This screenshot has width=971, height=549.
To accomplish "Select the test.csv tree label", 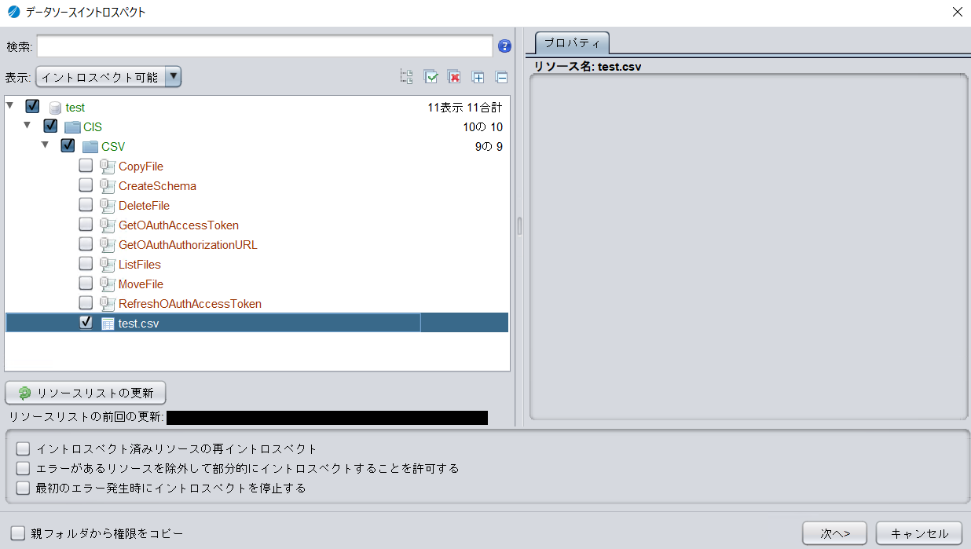I will click(138, 324).
